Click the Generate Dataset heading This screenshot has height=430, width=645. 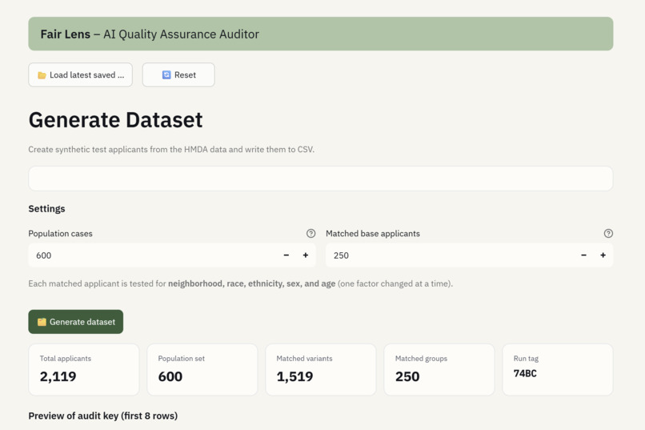point(115,120)
